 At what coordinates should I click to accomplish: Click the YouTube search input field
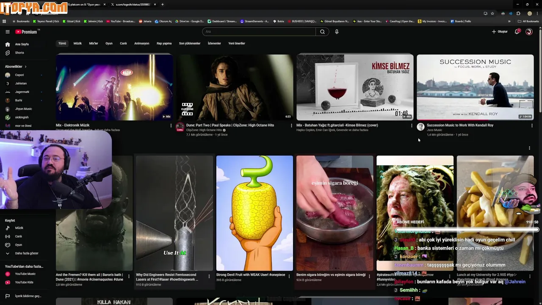pyautogui.click(x=259, y=32)
